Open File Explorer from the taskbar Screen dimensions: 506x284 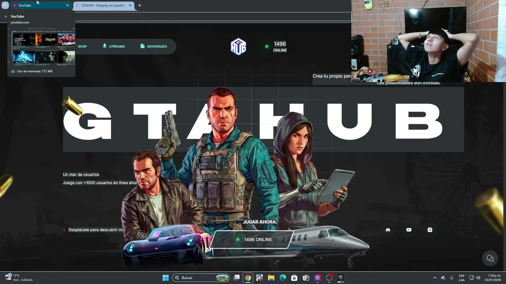click(271, 278)
